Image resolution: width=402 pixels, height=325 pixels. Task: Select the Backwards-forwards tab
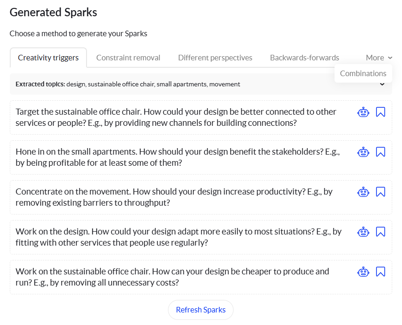click(304, 58)
